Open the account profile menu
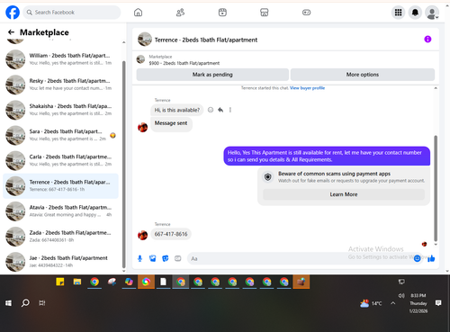450x332 pixels. (432, 13)
